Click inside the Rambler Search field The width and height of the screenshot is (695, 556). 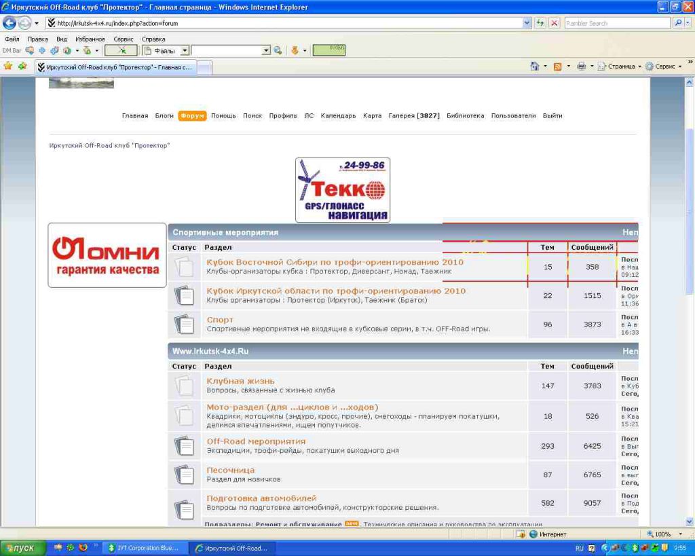616,23
